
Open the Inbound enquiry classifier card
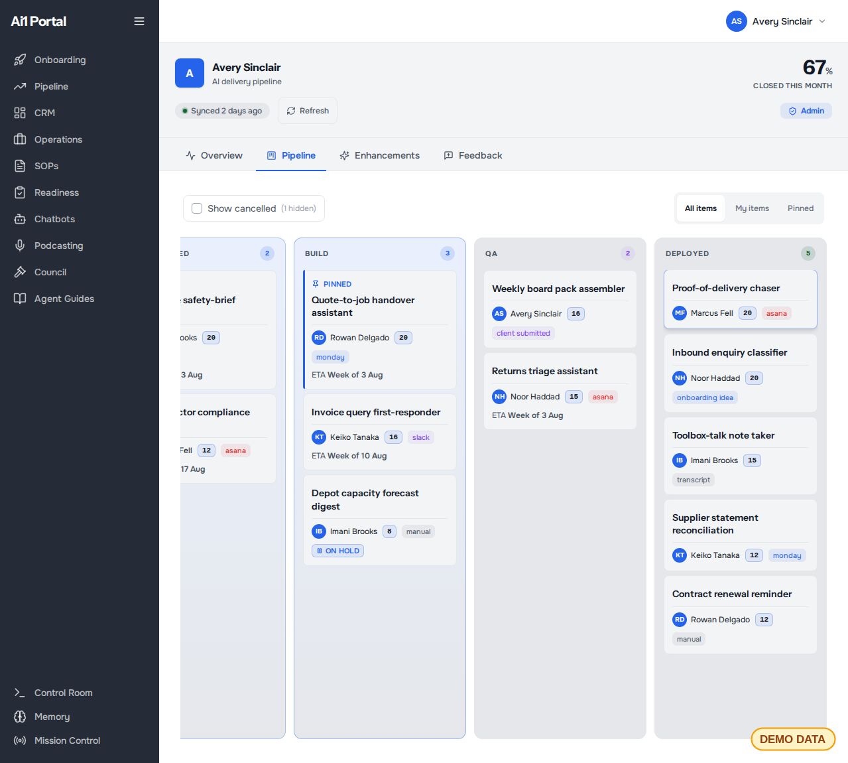click(x=741, y=373)
